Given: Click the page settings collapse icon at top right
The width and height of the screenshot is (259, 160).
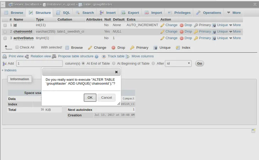Looking at the screenshot, I should pos(255,5).
